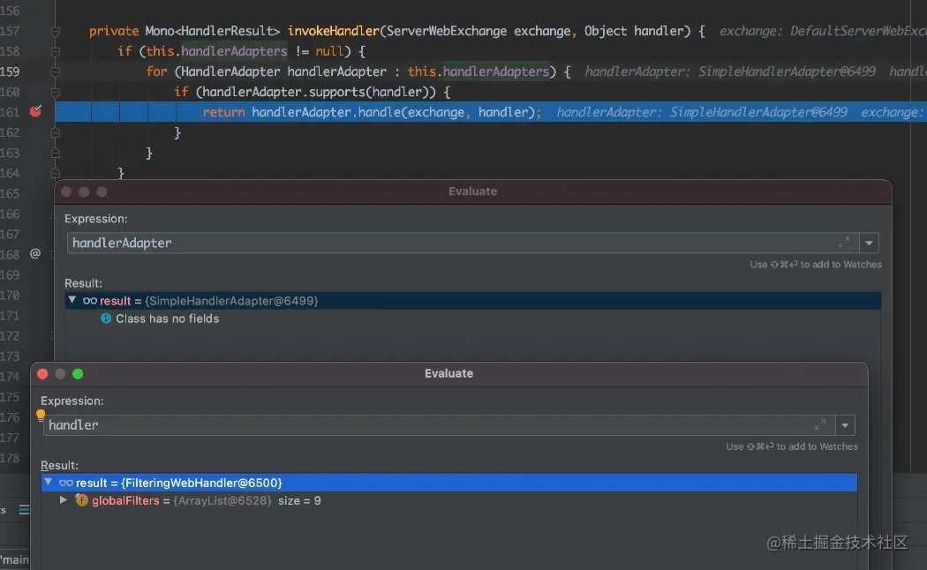The width and height of the screenshot is (927, 570).
Task: Open expression history dropdown for handlerAdapter
Action: point(869,243)
